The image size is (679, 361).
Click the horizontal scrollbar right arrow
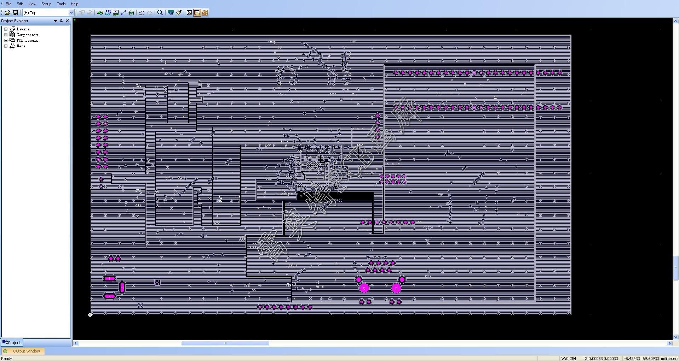[x=669, y=343]
